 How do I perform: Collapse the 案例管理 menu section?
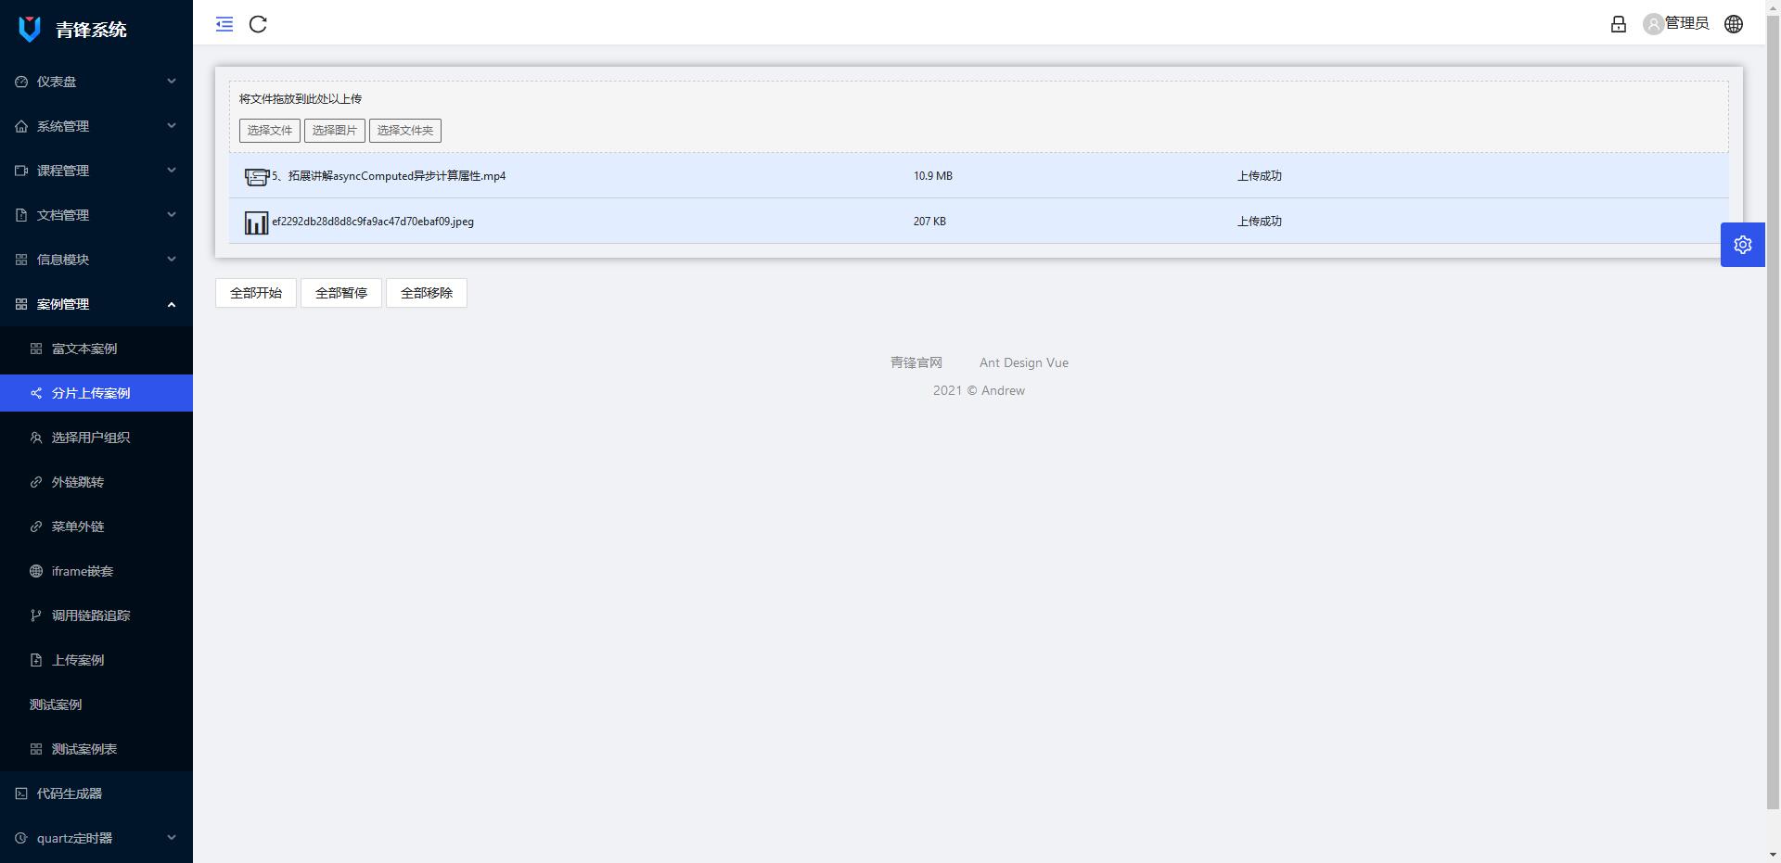(96, 304)
